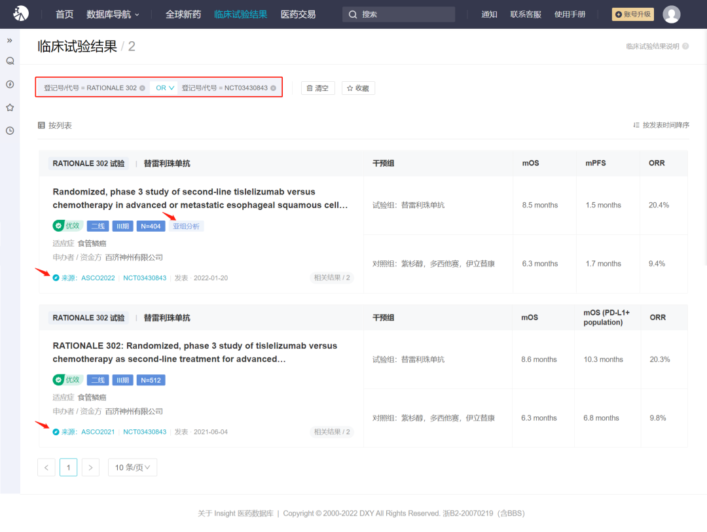The width and height of the screenshot is (707, 532).
Task: Remove the NCT03430843 filter chip
Action: pyautogui.click(x=273, y=88)
